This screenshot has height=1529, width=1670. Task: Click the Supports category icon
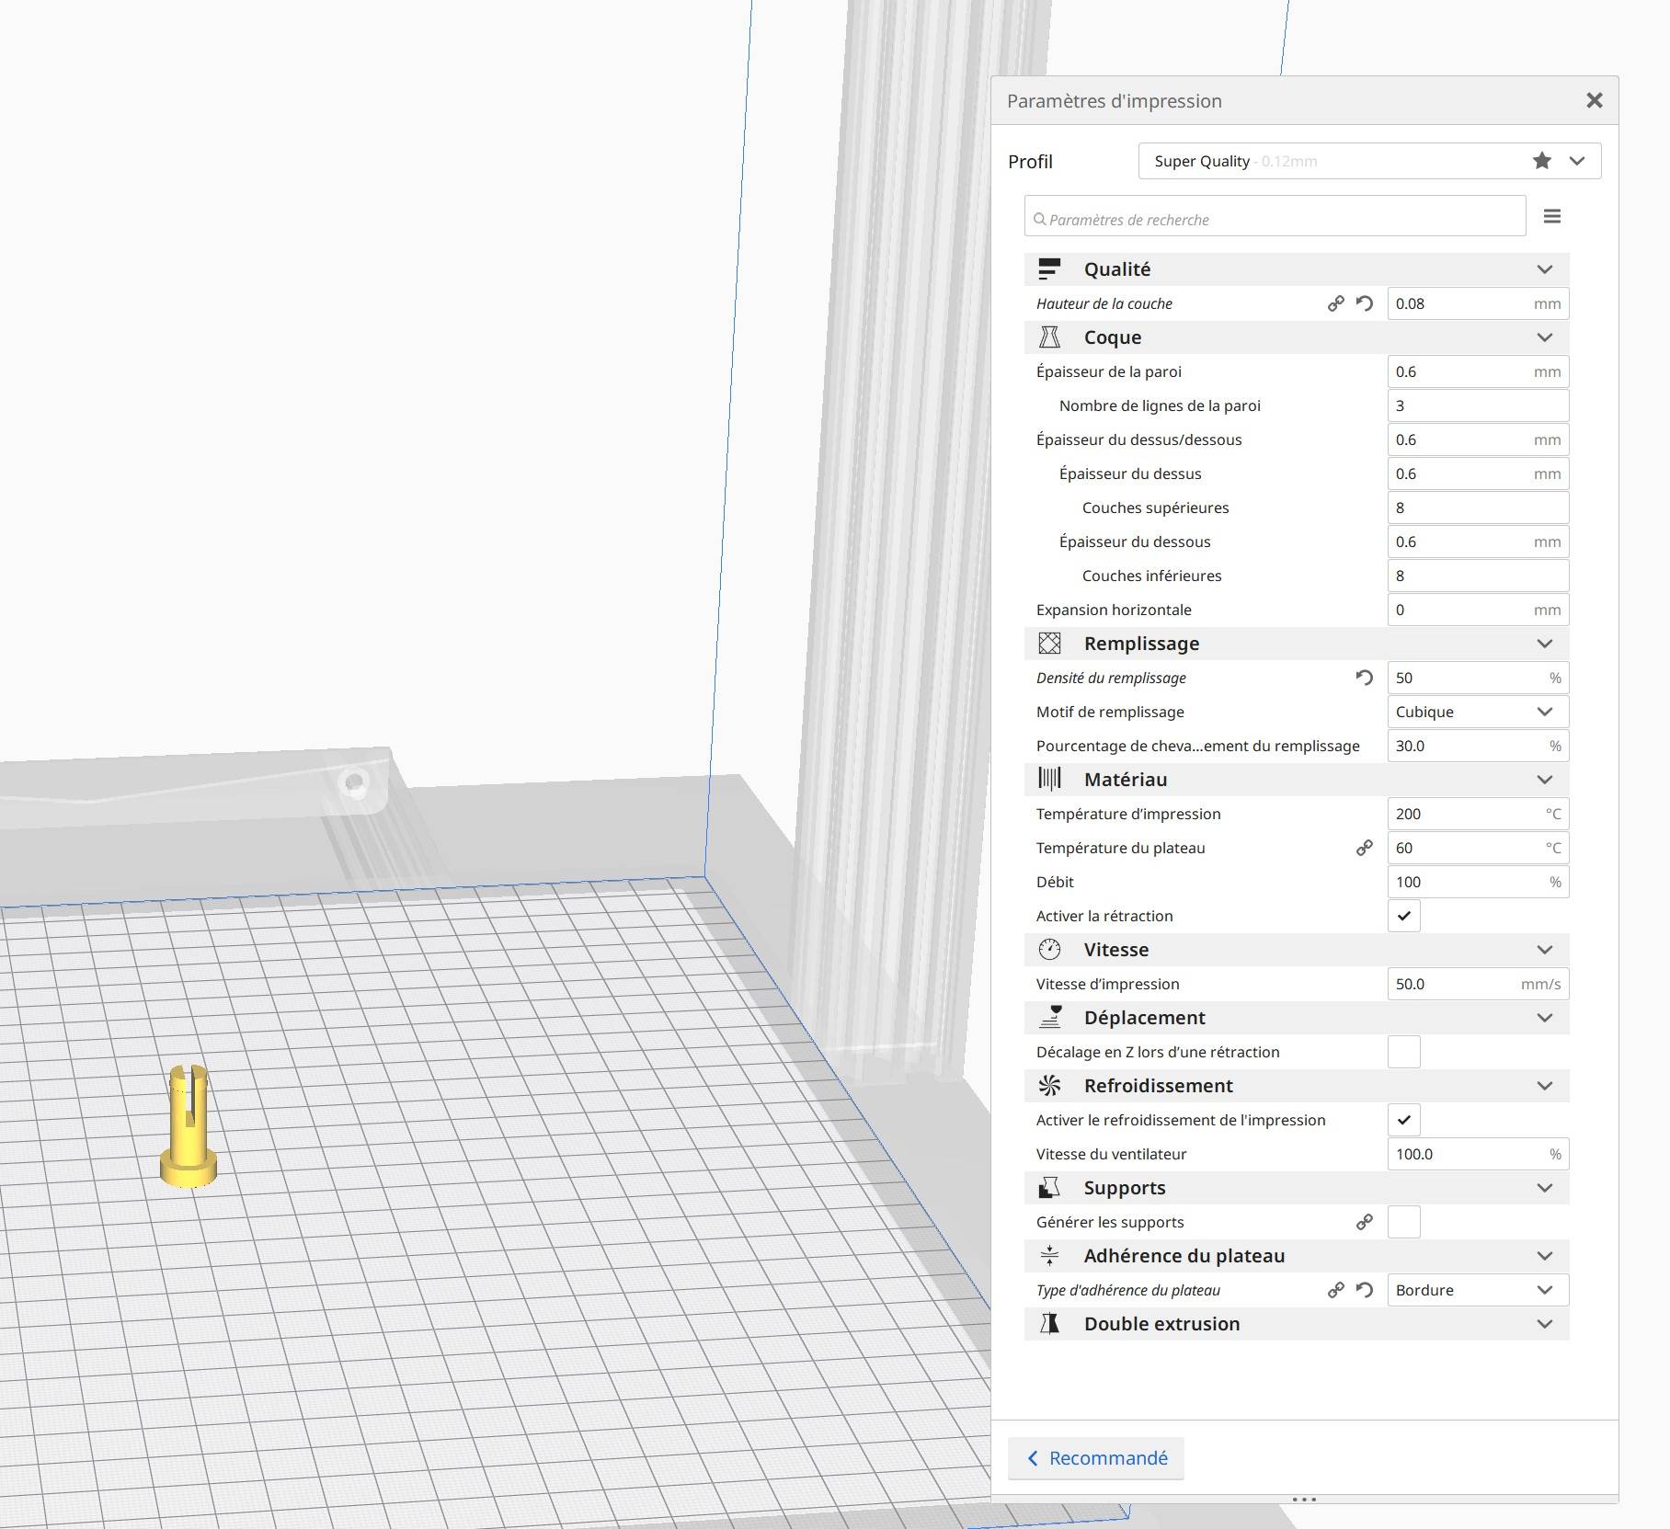coord(1049,1188)
